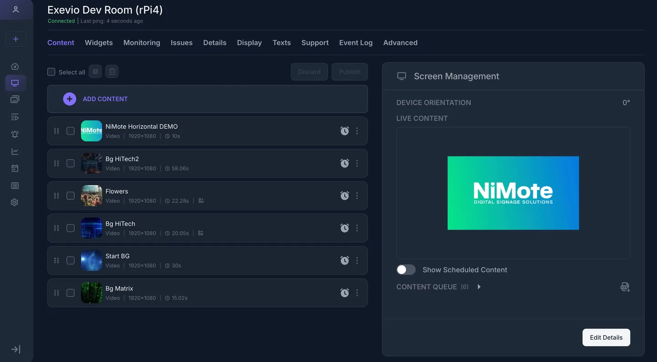Click the Bg HiTech2 video thumbnail

[91, 163]
